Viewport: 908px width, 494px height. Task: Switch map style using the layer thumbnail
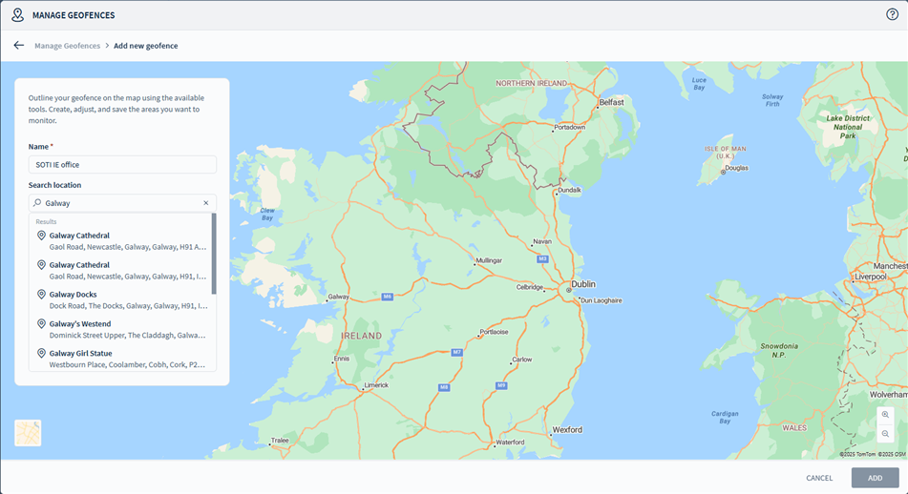(28, 433)
